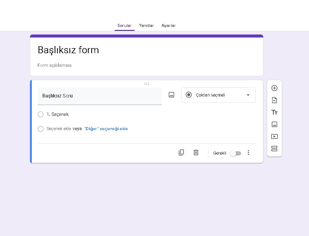Delete the question with the trash icon
Screen dimensions: 309x236
[196, 152]
